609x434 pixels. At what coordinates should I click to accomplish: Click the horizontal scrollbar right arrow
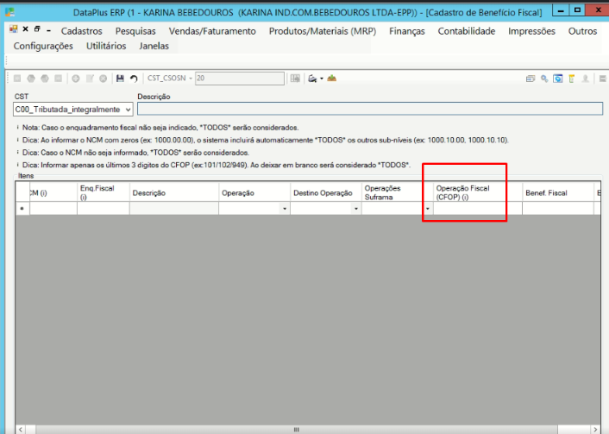tap(596, 430)
